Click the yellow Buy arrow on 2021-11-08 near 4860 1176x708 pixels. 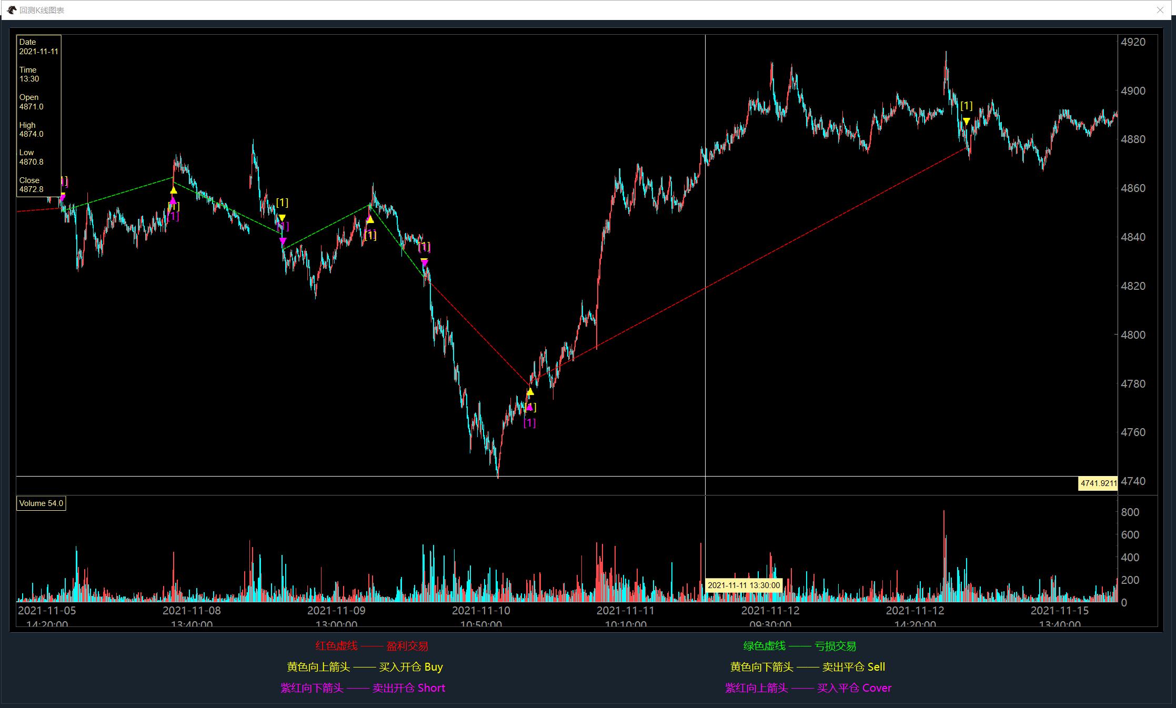point(173,190)
